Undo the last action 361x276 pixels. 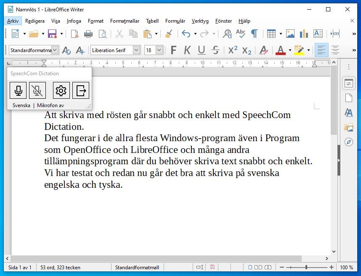(x=186, y=34)
